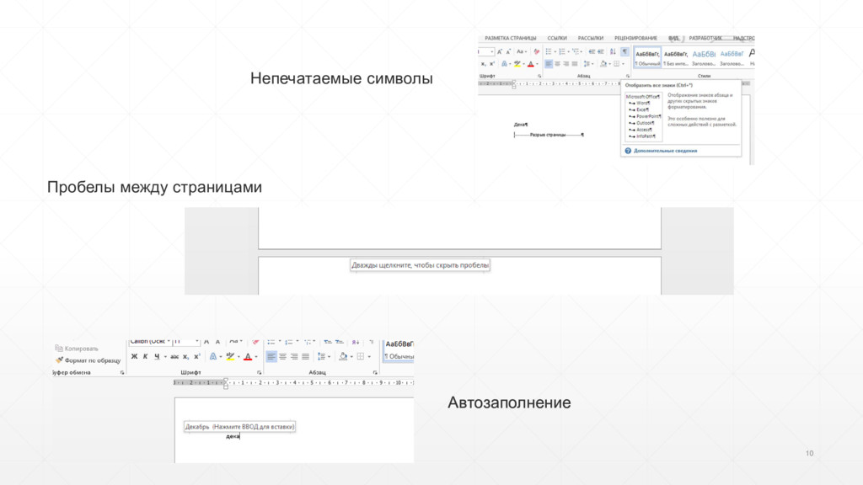Open the РАЗРАБОТЧИК tab
This screenshot has height=485, width=863.
[x=705, y=39]
